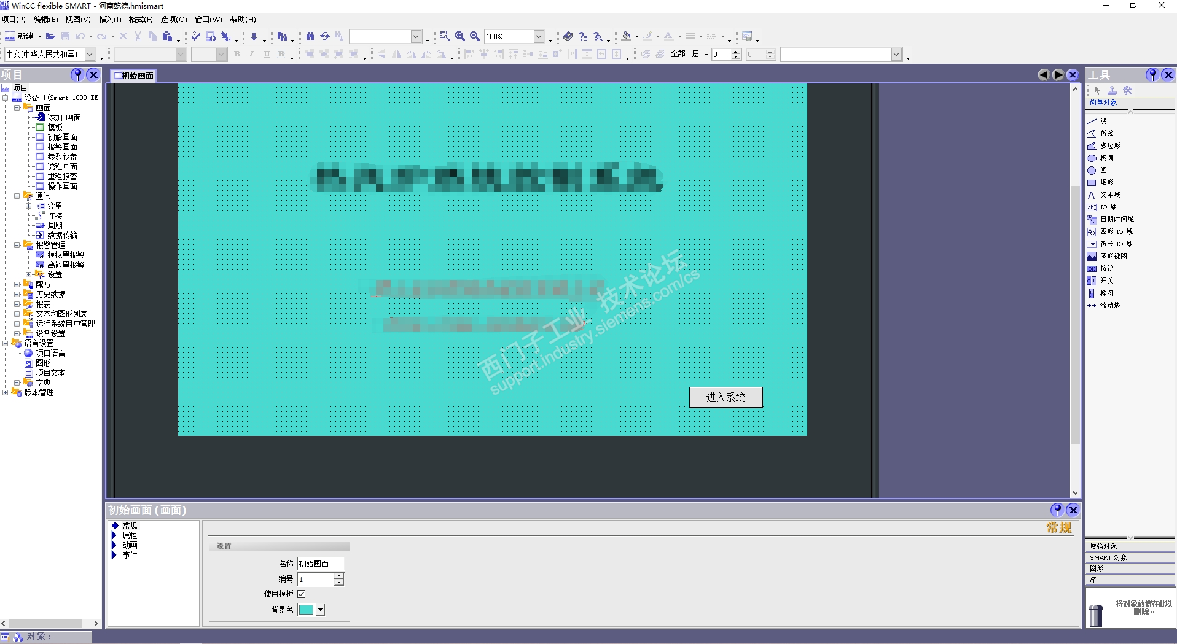Viewport: 1177px width, 644px height.
Task: Click the zoom in magnifier icon
Action: (459, 36)
